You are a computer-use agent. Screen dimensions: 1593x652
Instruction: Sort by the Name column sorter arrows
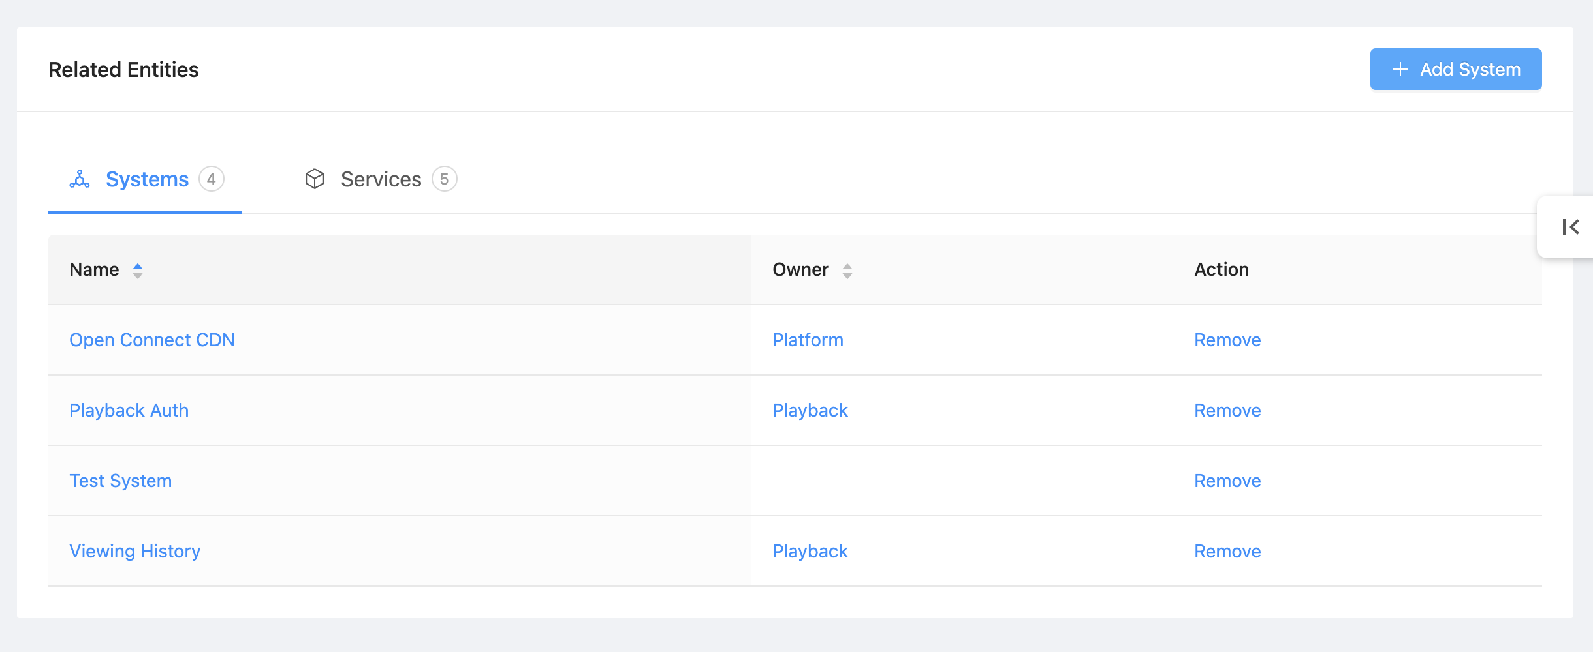tap(138, 271)
